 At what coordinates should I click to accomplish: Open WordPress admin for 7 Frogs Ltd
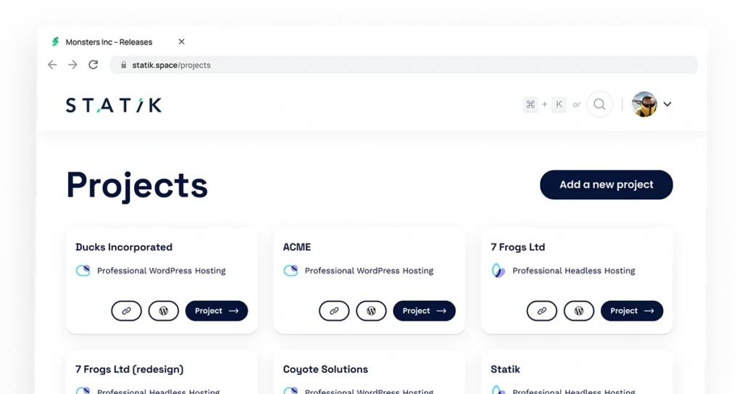(x=578, y=311)
